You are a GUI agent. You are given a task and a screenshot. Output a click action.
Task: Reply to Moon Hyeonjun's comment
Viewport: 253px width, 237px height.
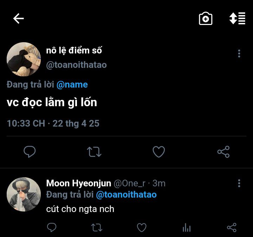[x=52, y=228]
